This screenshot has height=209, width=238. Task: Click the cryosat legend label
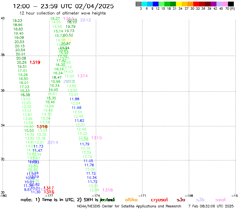[160, 200]
